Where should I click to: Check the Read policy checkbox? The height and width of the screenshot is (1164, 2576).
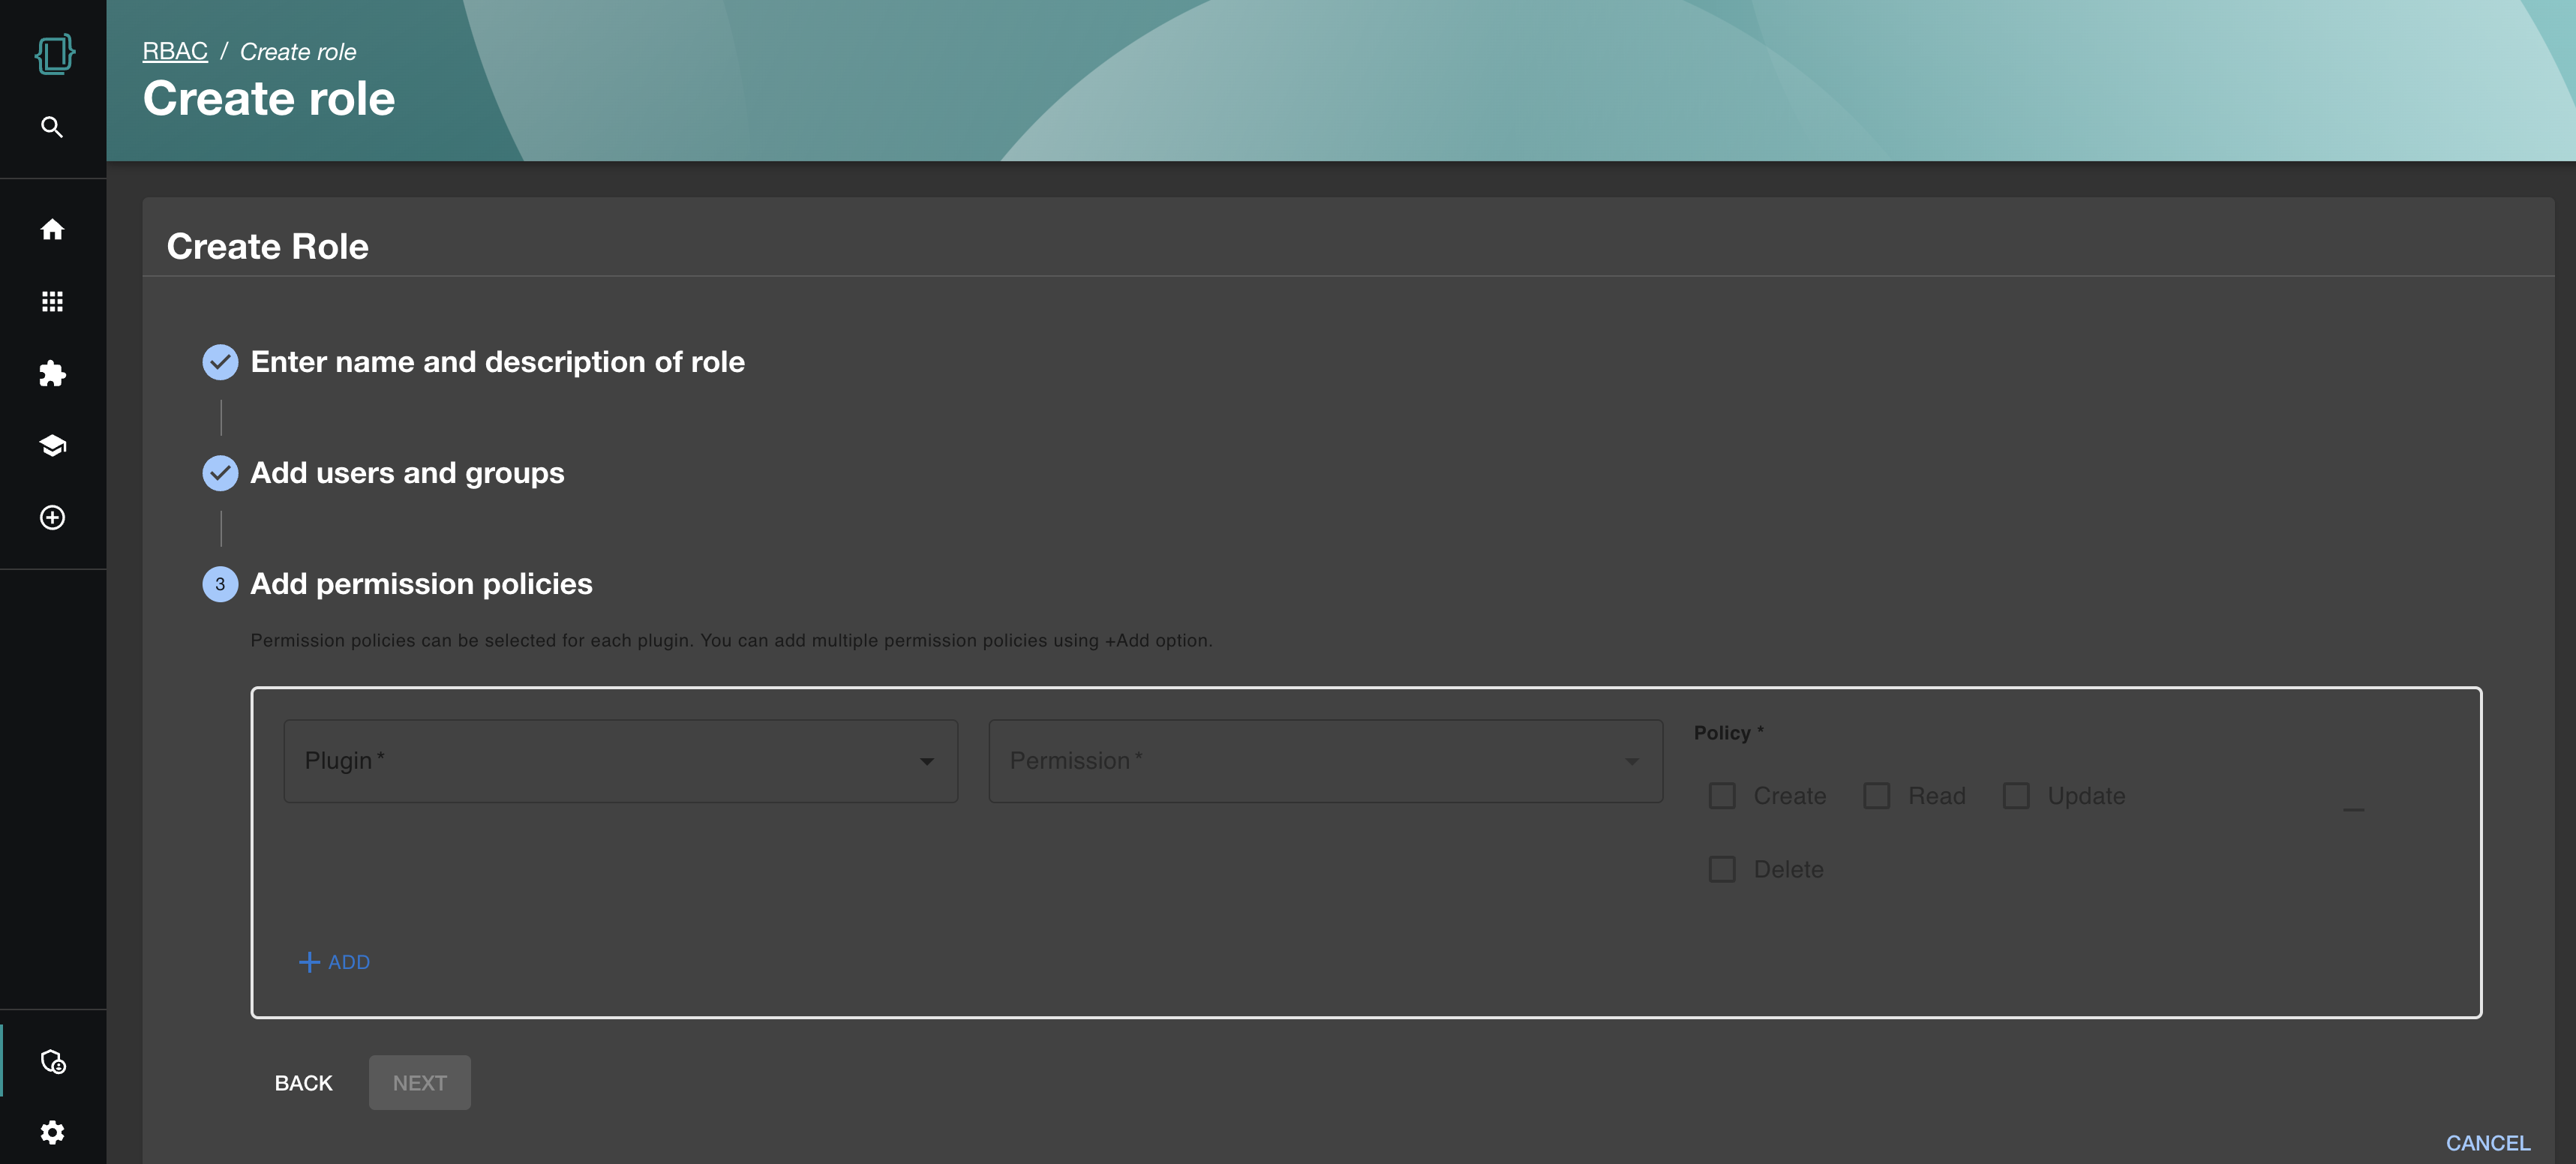tap(1876, 796)
